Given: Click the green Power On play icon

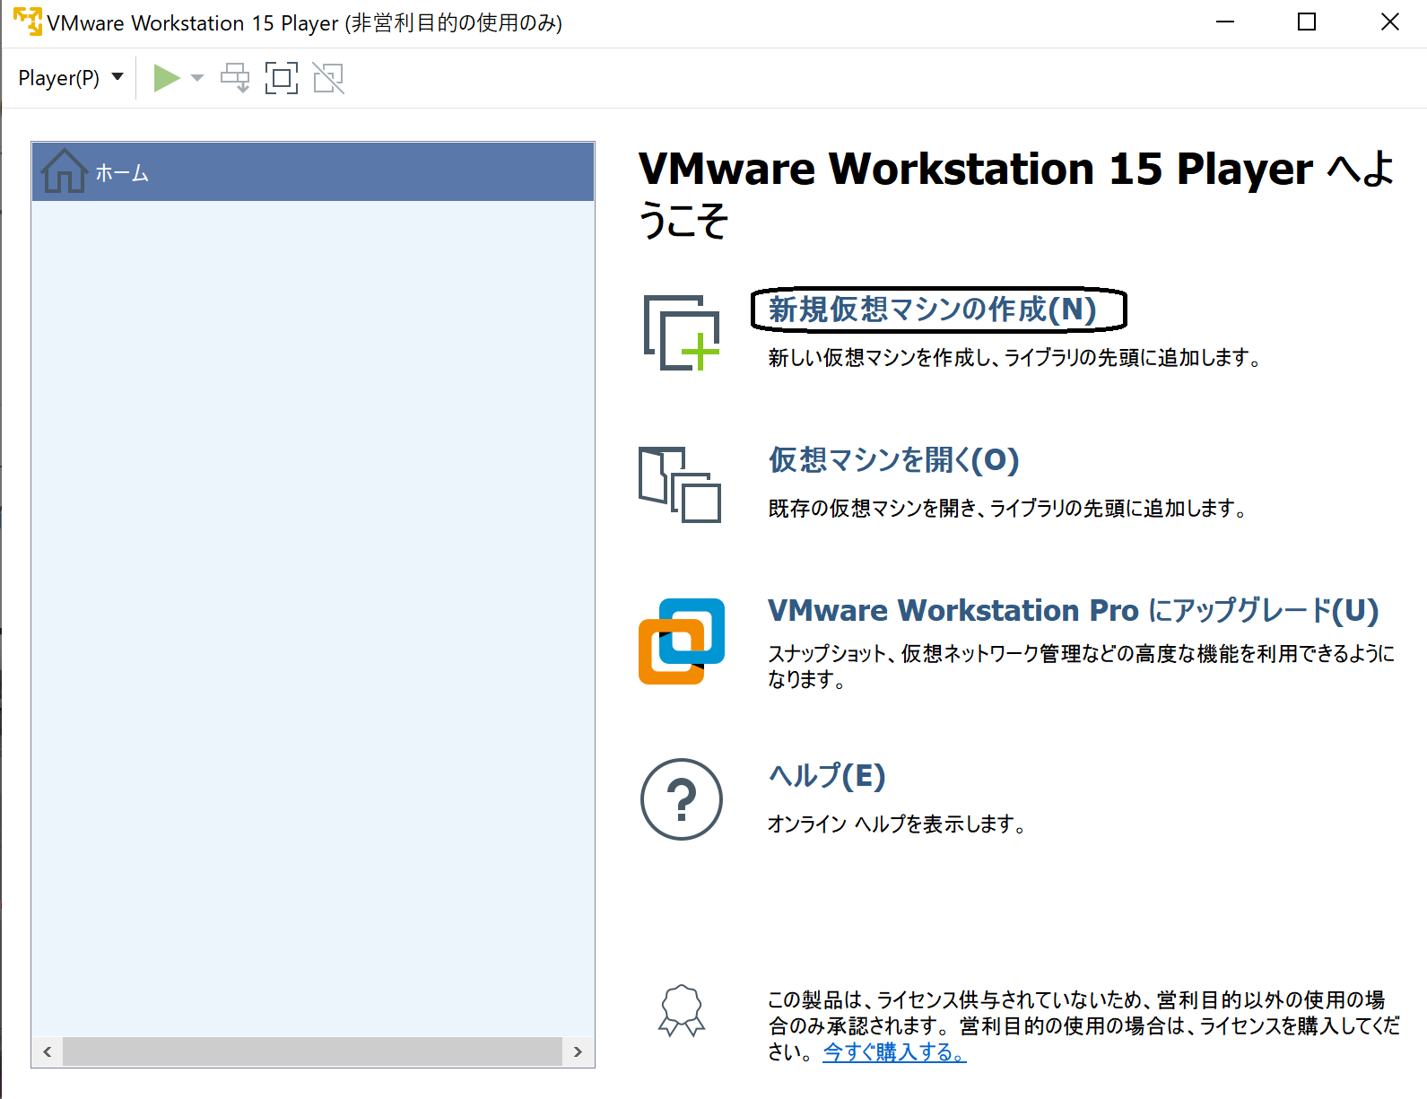Looking at the screenshot, I should pyautogui.click(x=166, y=78).
